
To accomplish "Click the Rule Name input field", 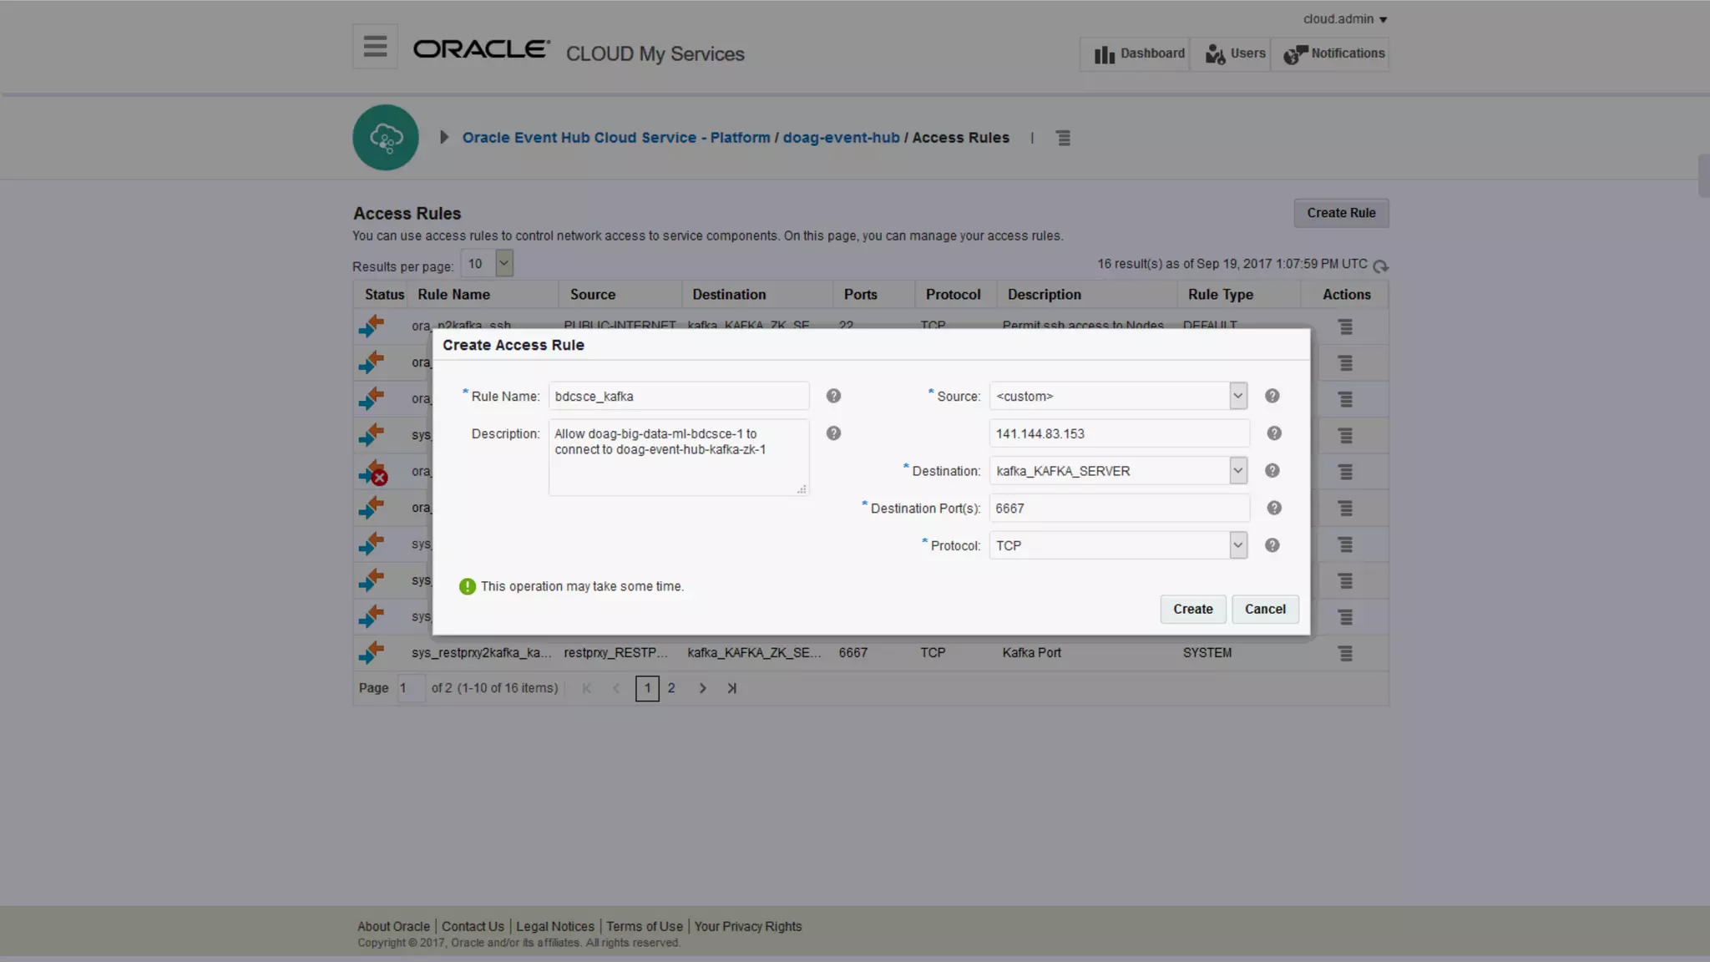I will point(679,396).
